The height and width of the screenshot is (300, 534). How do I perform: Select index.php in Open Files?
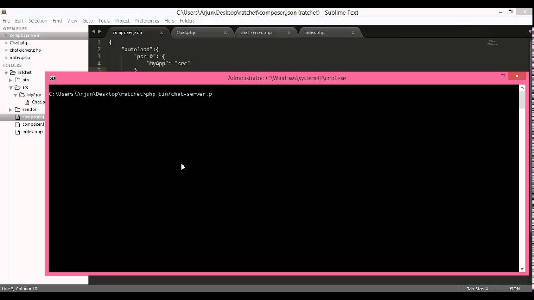(20, 58)
